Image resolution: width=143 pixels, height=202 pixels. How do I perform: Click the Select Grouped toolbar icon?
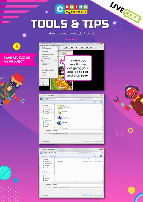click(66, 48)
